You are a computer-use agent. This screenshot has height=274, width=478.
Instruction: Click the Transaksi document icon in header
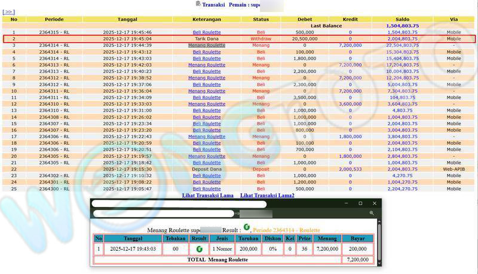198,4
